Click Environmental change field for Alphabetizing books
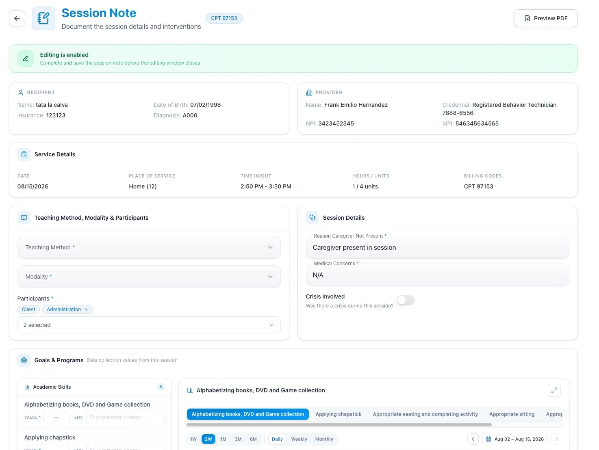The width and height of the screenshot is (599, 450). point(126,418)
